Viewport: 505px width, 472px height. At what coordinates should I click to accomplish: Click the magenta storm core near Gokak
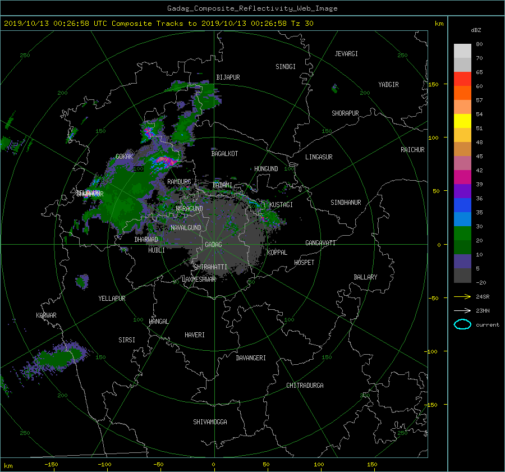[165, 161]
